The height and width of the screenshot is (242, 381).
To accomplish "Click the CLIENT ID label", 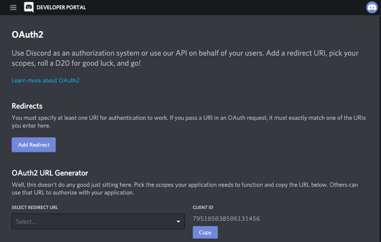I will click(203, 208).
